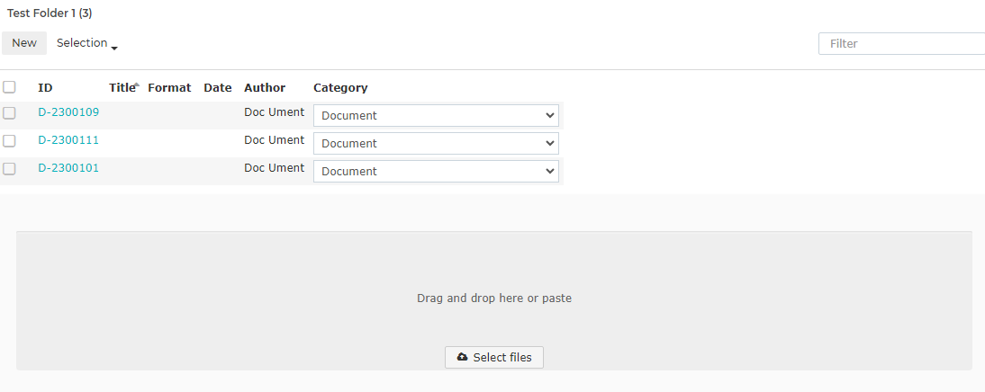
Task: Click the cloud upload icon
Action: point(463,357)
